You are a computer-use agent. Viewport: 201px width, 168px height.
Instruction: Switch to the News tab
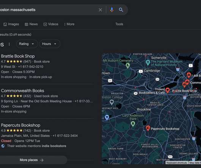pos(31,24)
